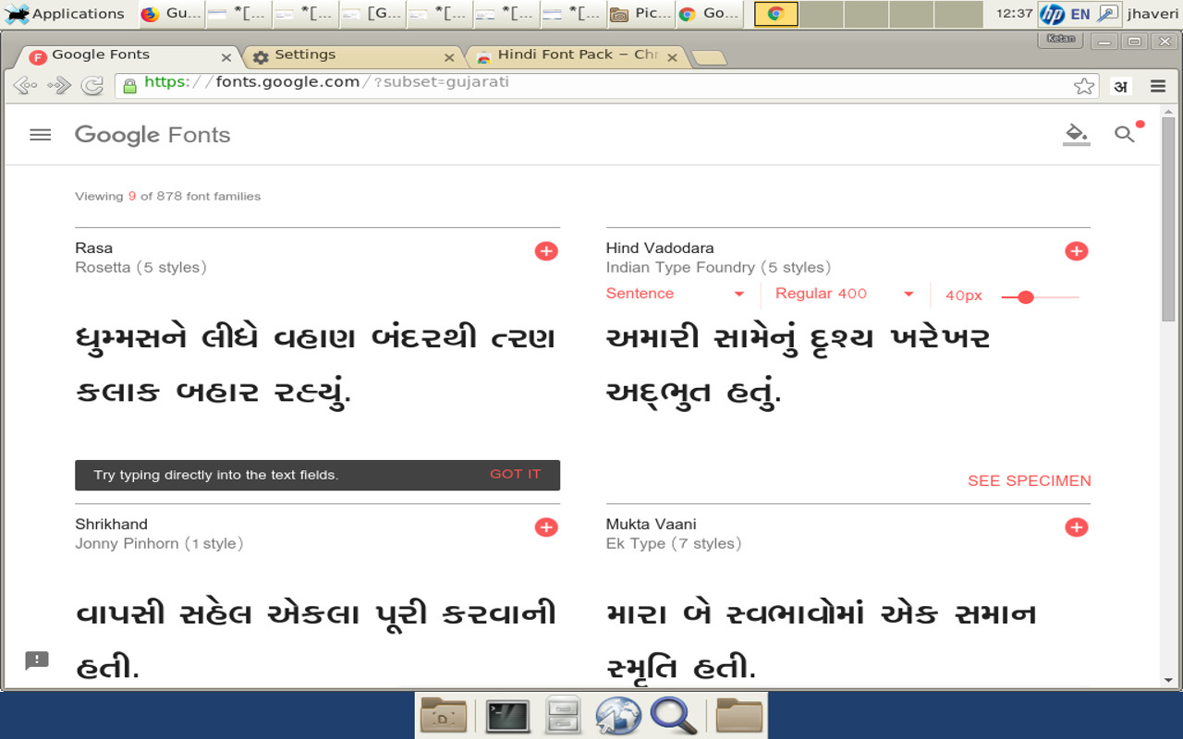Open the Google Fonts search icon

tap(1125, 135)
